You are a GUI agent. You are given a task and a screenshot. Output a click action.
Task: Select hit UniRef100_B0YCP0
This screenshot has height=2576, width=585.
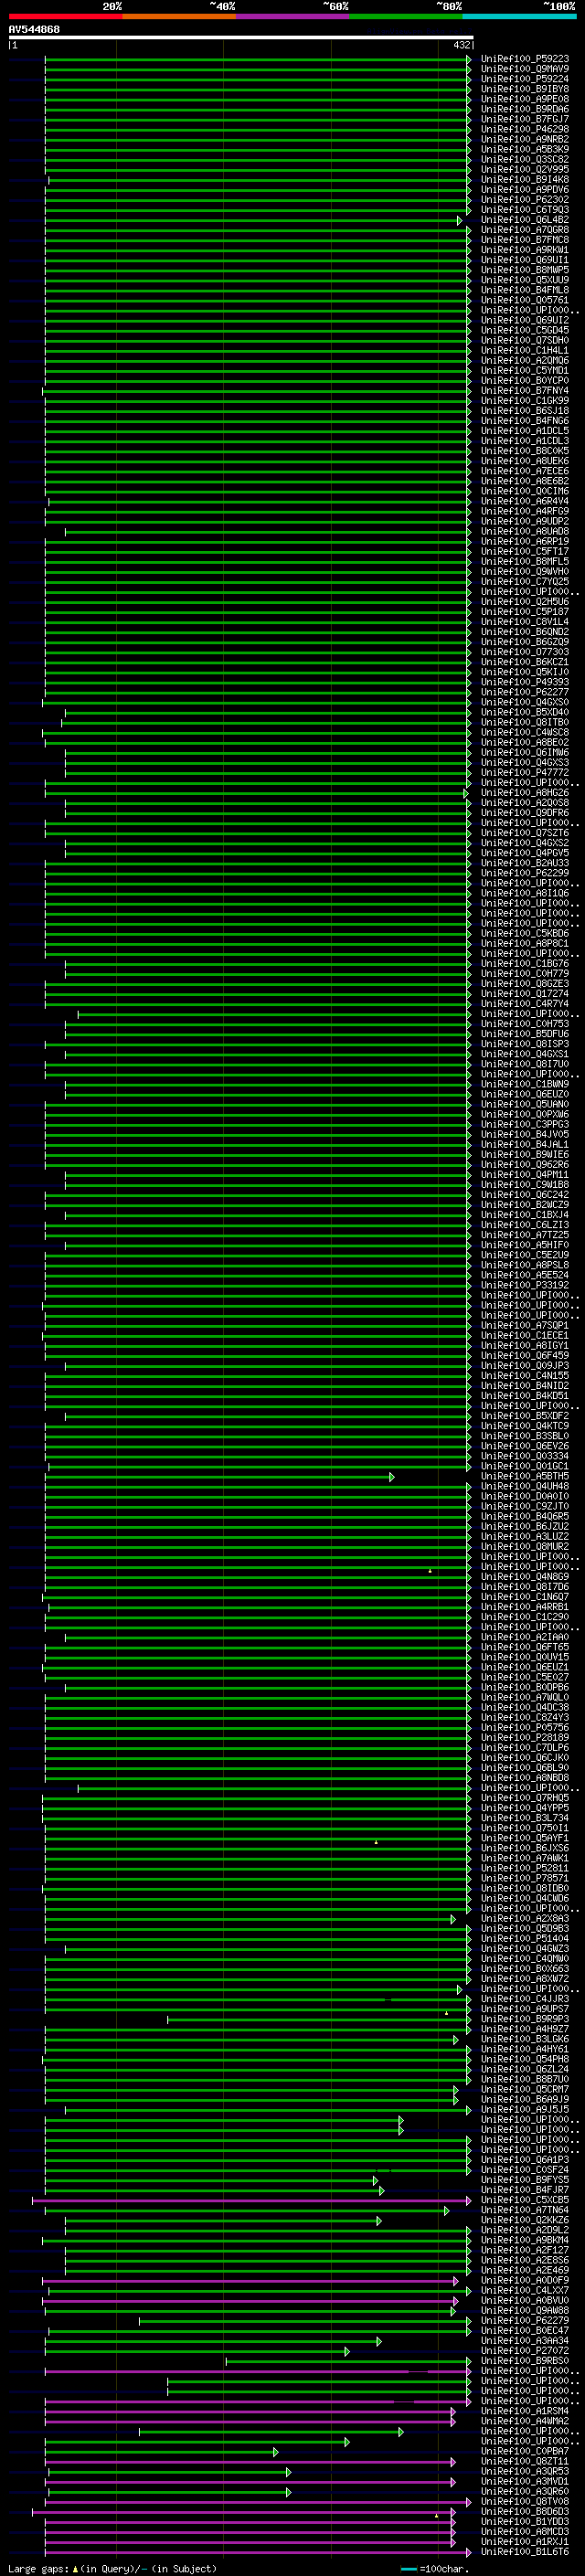[525, 381]
